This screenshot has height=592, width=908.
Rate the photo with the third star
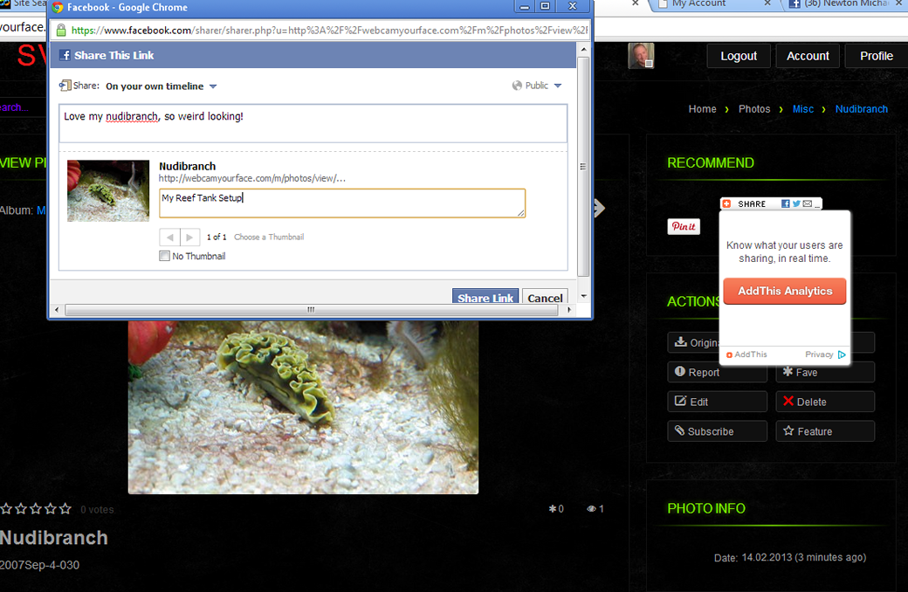click(x=36, y=508)
